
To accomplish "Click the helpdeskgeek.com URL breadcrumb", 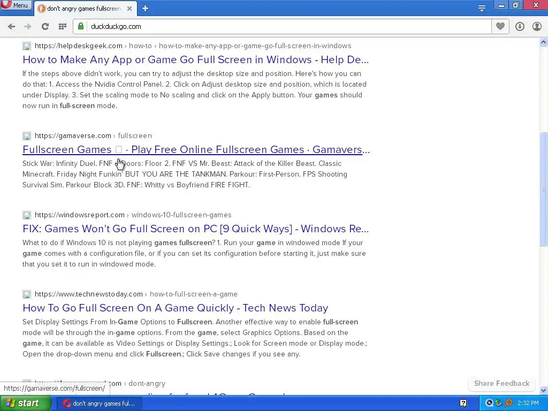I will [193, 46].
